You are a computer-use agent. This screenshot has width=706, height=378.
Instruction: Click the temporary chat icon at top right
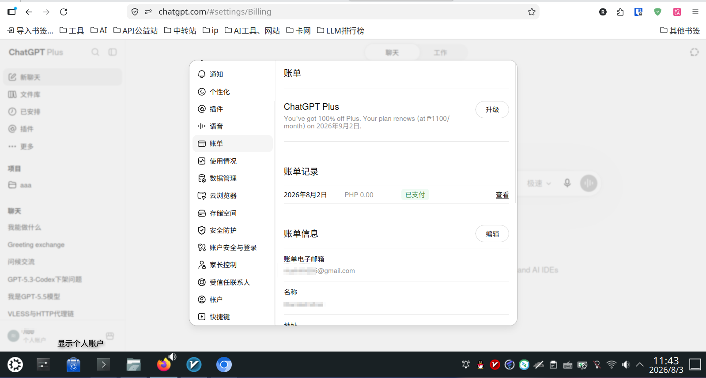click(694, 52)
